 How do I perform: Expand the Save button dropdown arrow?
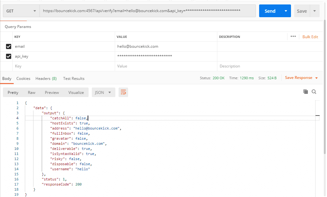[x=314, y=11]
